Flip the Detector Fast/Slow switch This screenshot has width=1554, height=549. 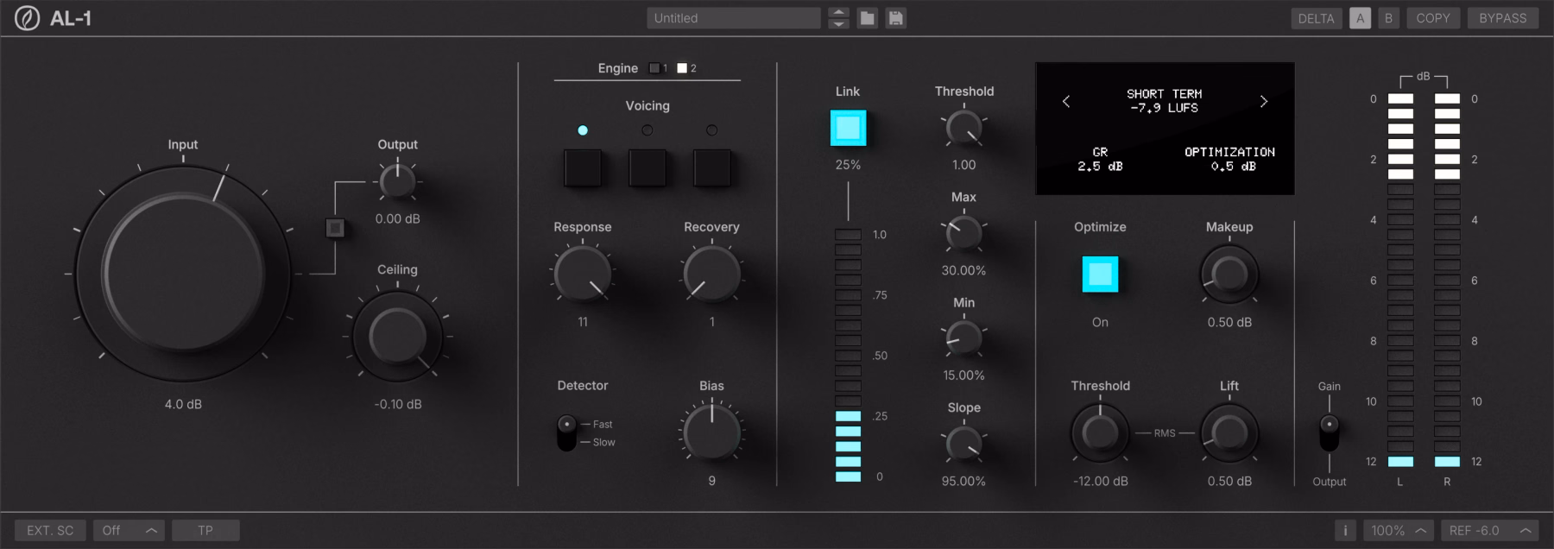[566, 433]
